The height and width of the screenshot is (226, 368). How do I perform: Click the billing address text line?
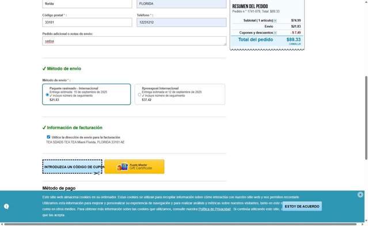pos(85,142)
